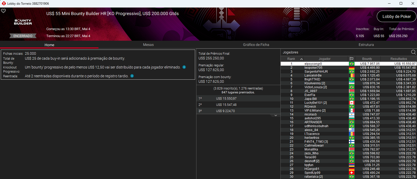Image resolution: width=417 pixels, height=179 pixels.
Task: Select player ARTRAISER row
Action: pyautogui.click(x=349, y=122)
